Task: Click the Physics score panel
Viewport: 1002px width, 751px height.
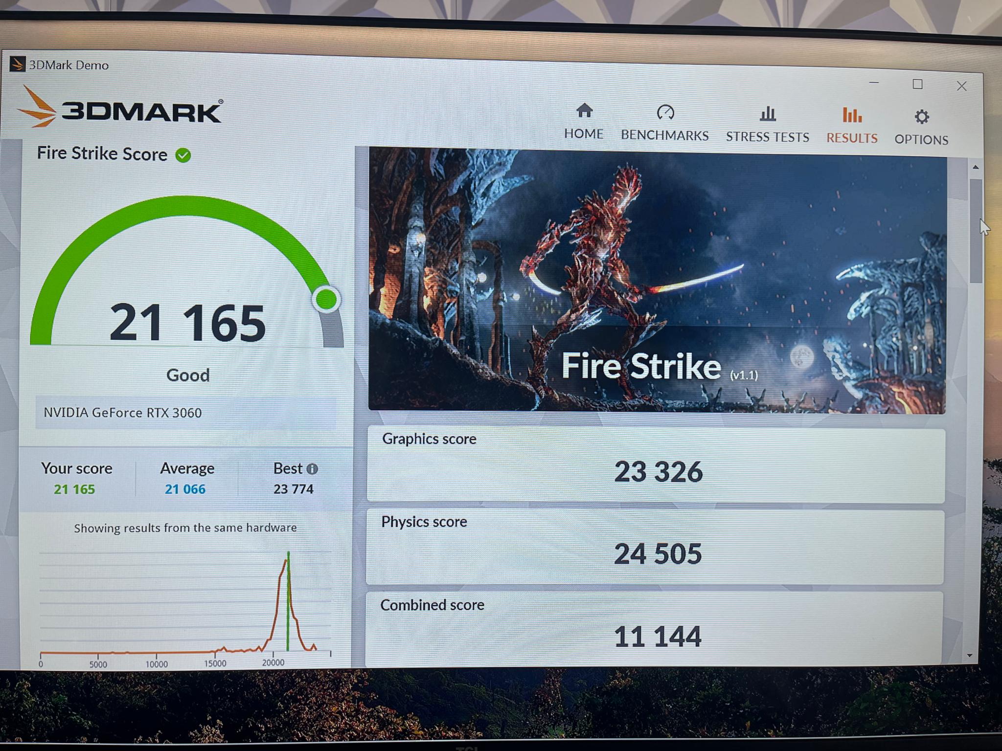Action: [x=655, y=548]
